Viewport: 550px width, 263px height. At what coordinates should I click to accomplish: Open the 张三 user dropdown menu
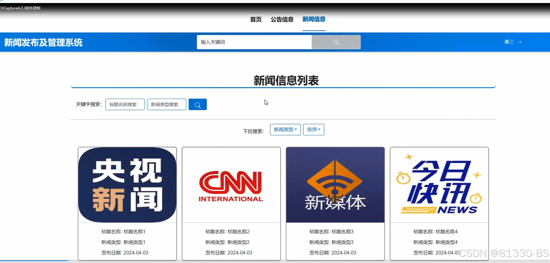tap(513, 42)
